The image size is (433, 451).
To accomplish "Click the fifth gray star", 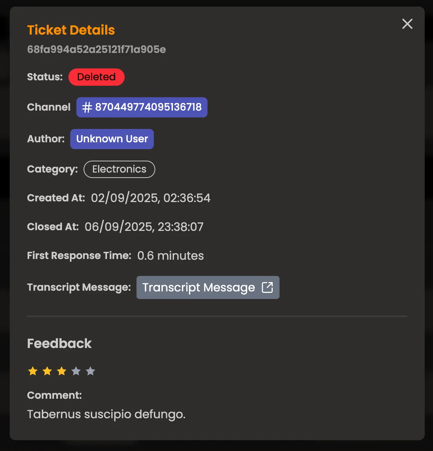I will pos(90,371).
